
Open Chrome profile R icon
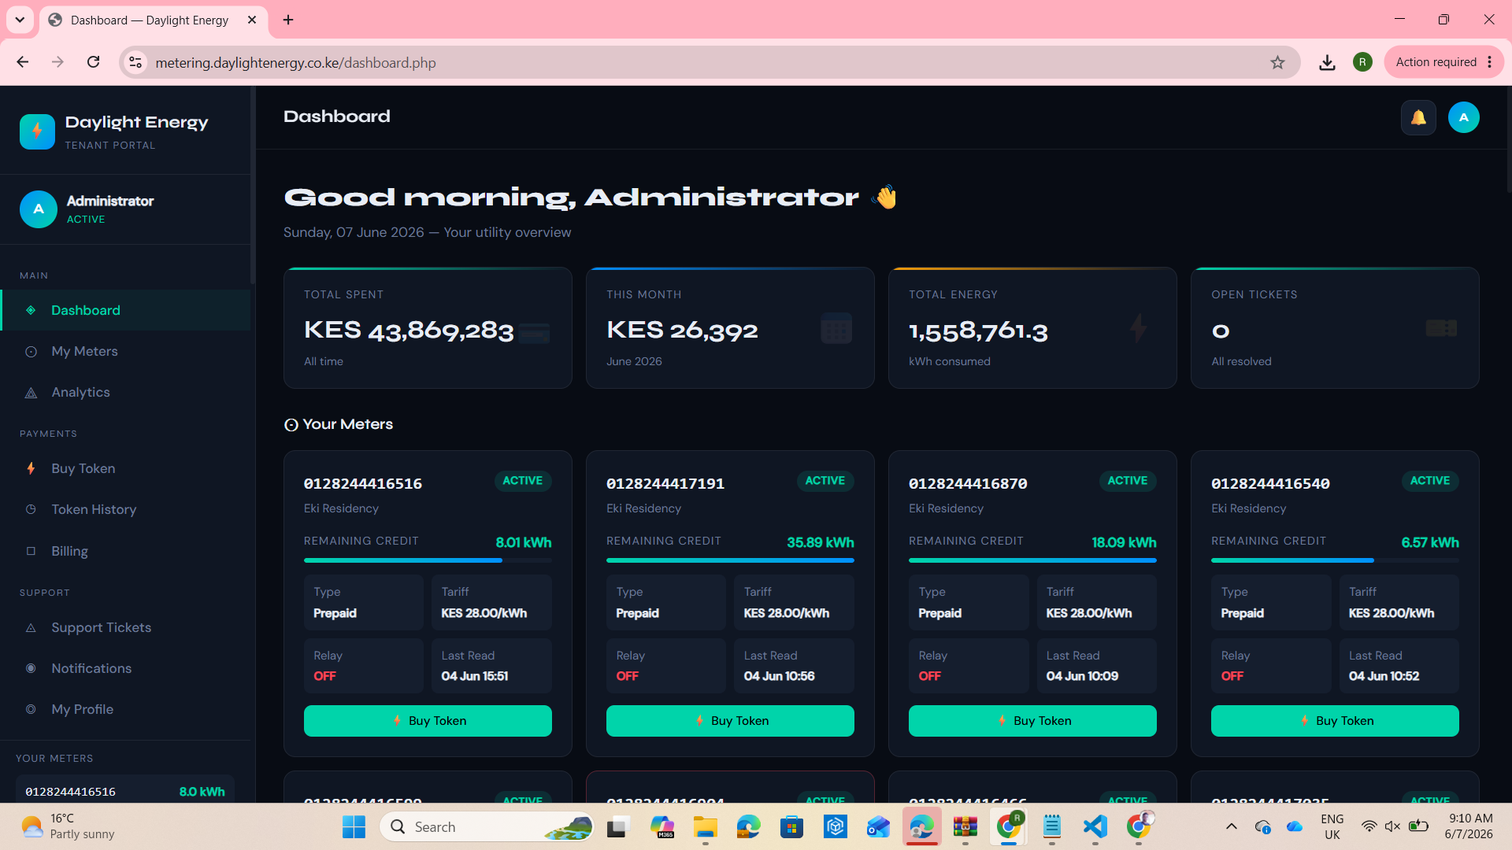(1362, 62)
